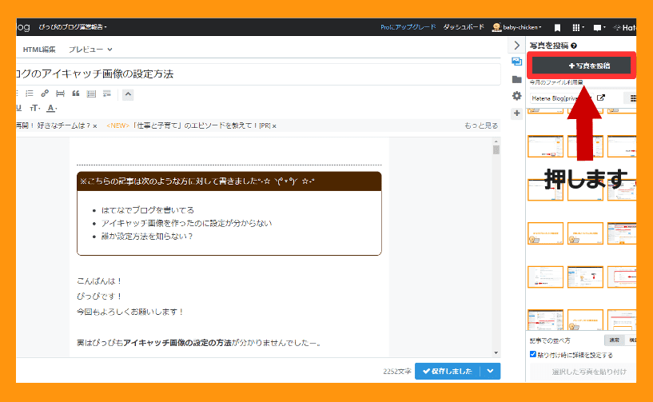653x402 pixels.
Task: Open the Hatena Blog folder dropdown
Action: click(x=561, y=98)
